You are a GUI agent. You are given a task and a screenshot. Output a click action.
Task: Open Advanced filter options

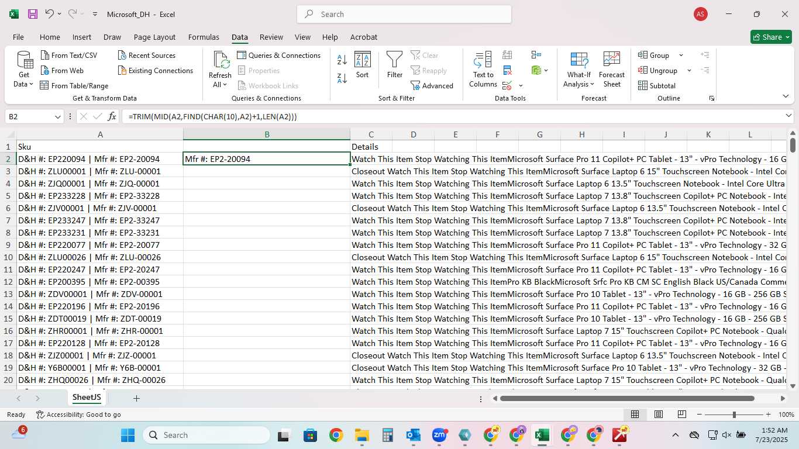coord(432,86)
